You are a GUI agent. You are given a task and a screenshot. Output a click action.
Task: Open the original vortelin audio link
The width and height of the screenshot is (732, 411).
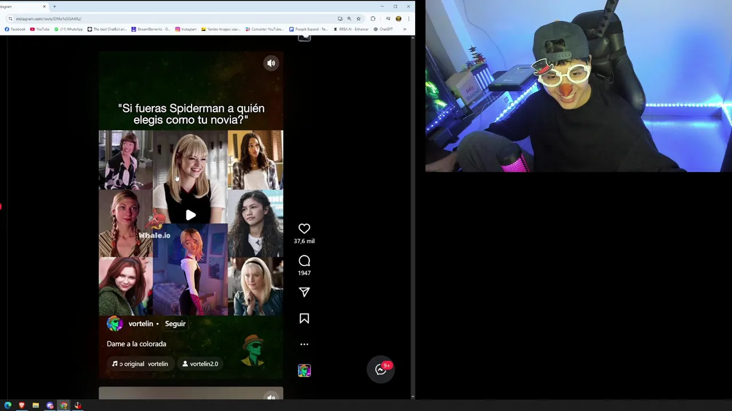pyautogui.click(x=140, y=364)
